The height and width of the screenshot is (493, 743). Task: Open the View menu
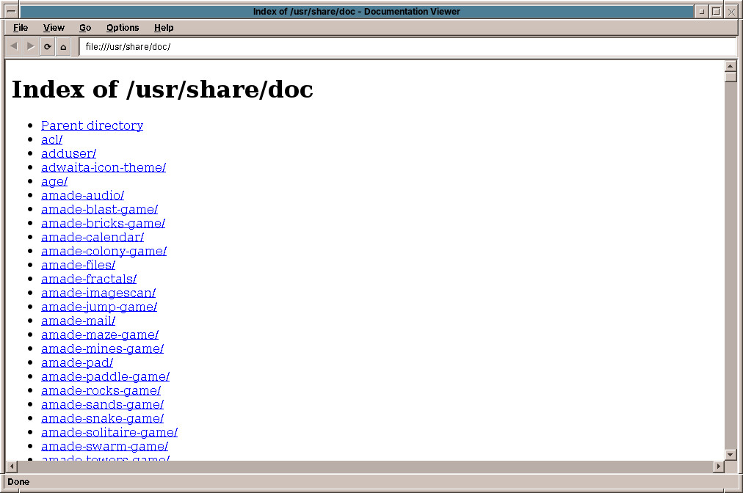tap(54, 28)
